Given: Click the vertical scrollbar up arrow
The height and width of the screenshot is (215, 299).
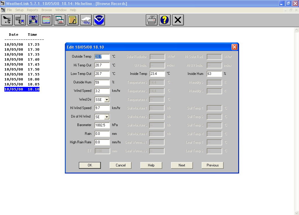Looking at the screenshot, I should tap(297, 30).
